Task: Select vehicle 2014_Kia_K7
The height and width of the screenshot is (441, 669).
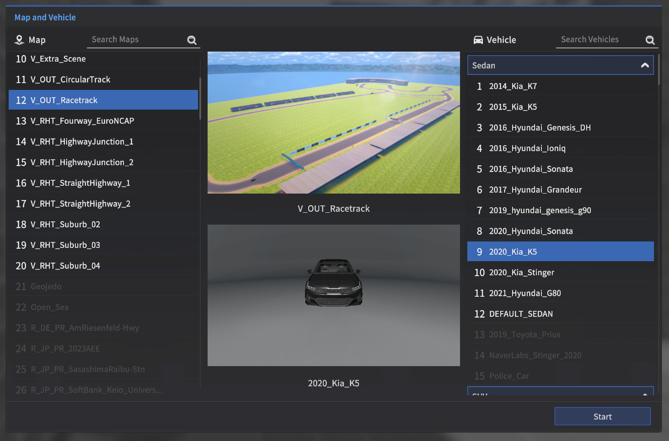Action: [560, 86]
